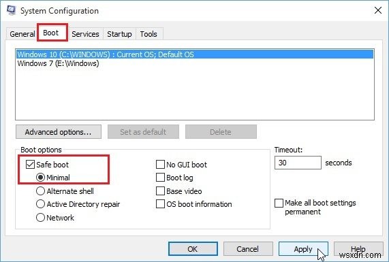
Task: Click the System Configuration title bar icon
Action: click(11, 10)
